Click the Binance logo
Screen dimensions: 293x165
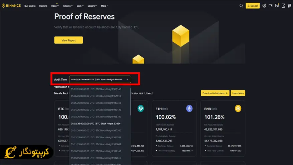coord(11,6)
